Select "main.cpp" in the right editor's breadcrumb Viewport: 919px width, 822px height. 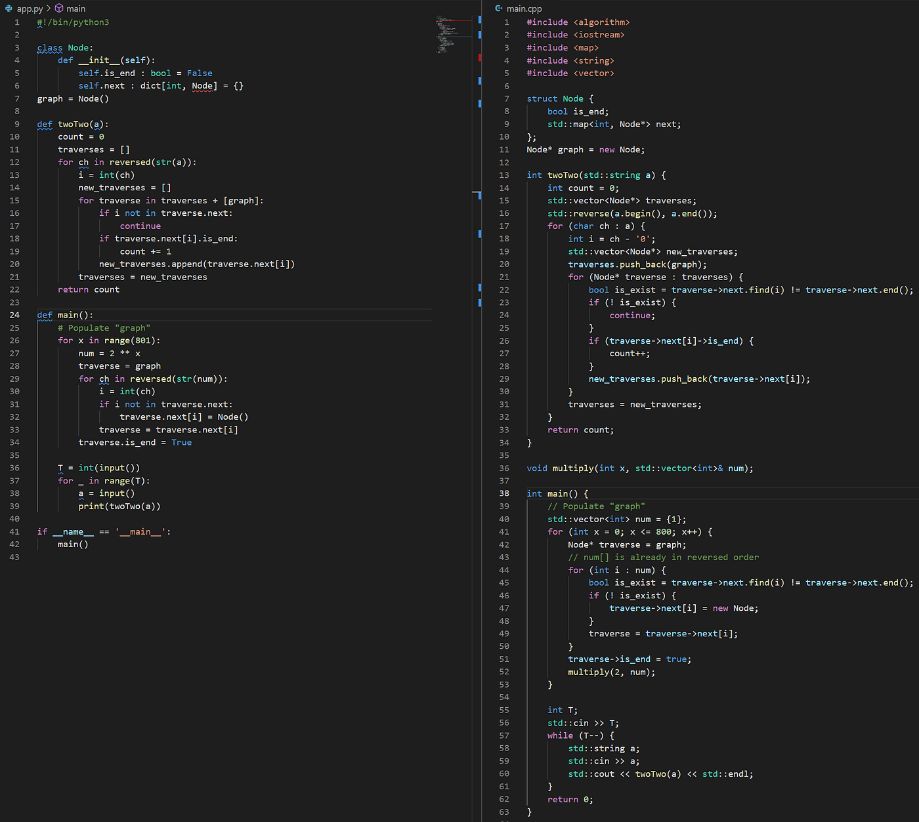coord(523,9)
